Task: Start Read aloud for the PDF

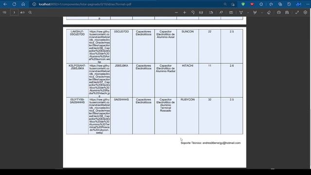Action: 221,12
